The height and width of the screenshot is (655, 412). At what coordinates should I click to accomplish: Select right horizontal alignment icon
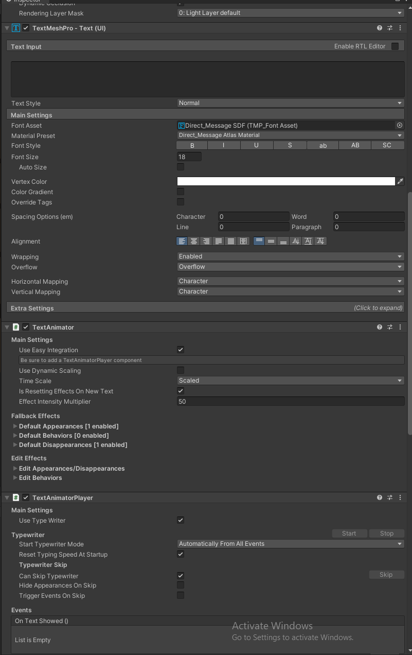(206, 241)
